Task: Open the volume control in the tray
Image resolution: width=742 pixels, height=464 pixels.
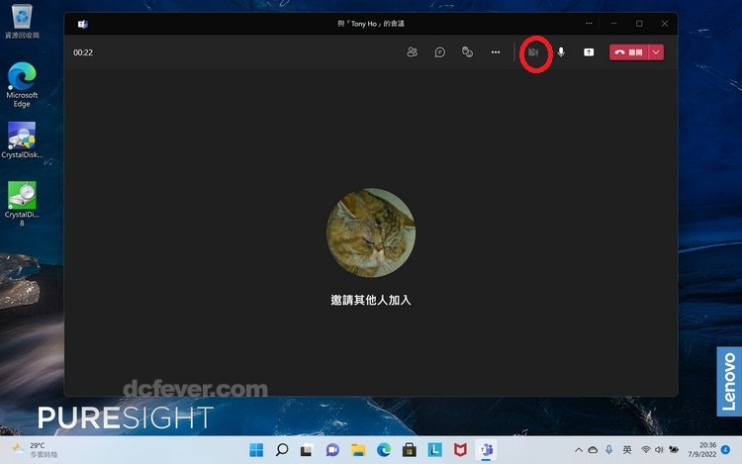Action: pos(659,450)
